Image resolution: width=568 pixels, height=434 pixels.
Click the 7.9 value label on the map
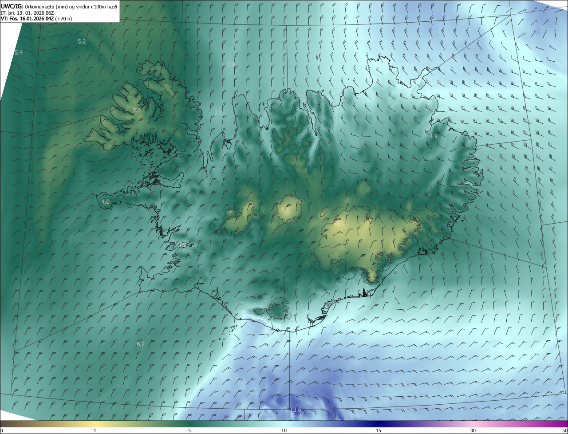click(231, 64)
